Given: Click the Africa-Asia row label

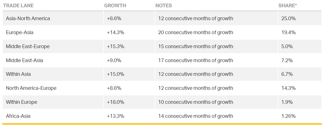Looking at the screenshot, I should [18, 116].
